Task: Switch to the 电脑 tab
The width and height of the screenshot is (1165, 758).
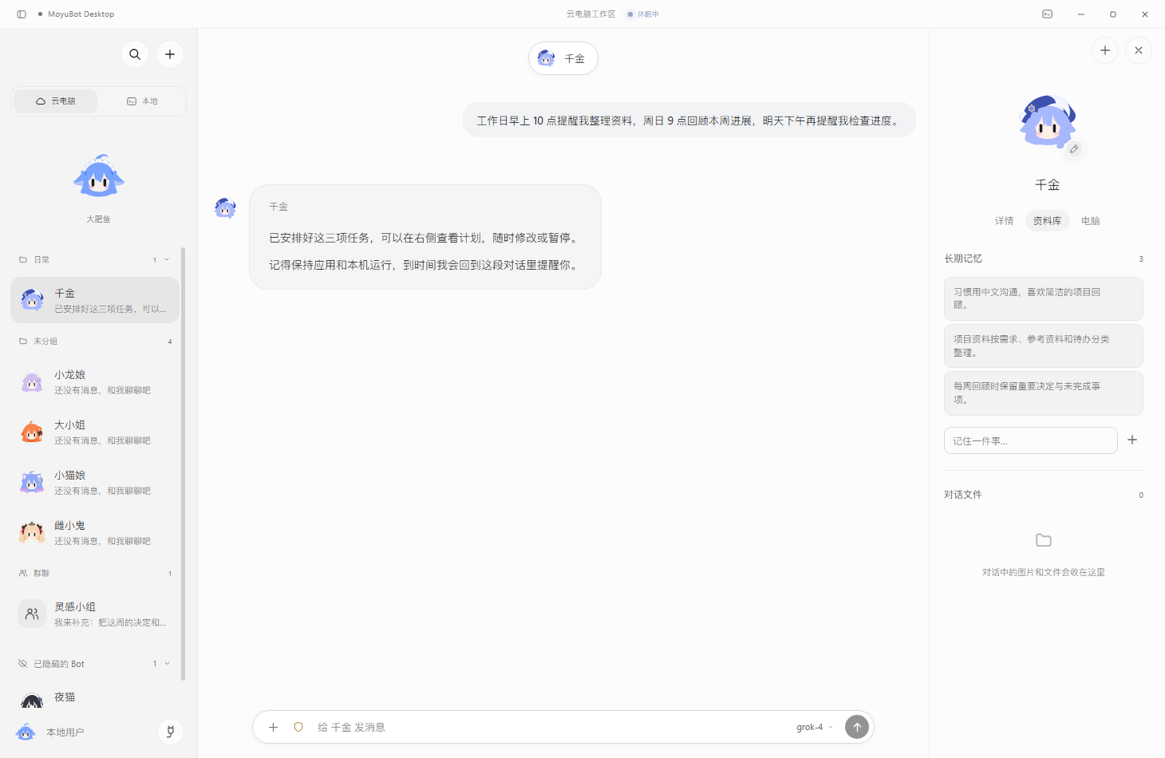Action: click(x=1091, y=221)
